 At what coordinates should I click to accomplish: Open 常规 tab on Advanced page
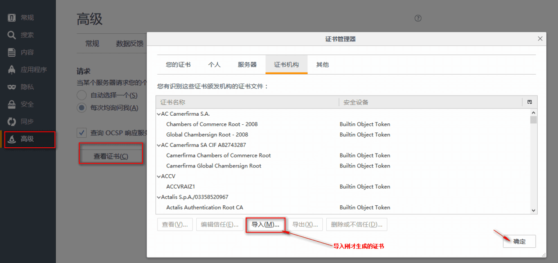pos(92,44)
